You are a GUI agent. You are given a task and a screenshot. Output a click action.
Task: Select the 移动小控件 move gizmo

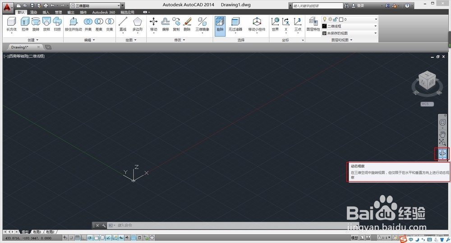[x=257, y=24]
